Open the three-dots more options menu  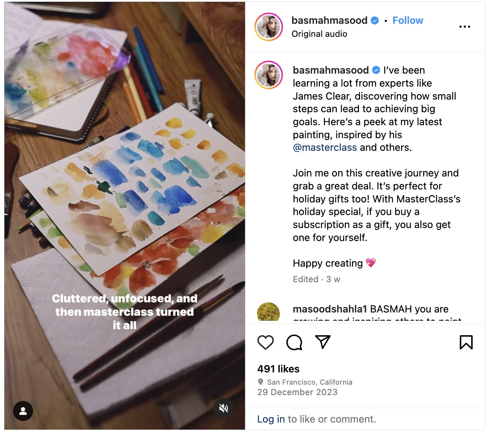tap(464, 27)
